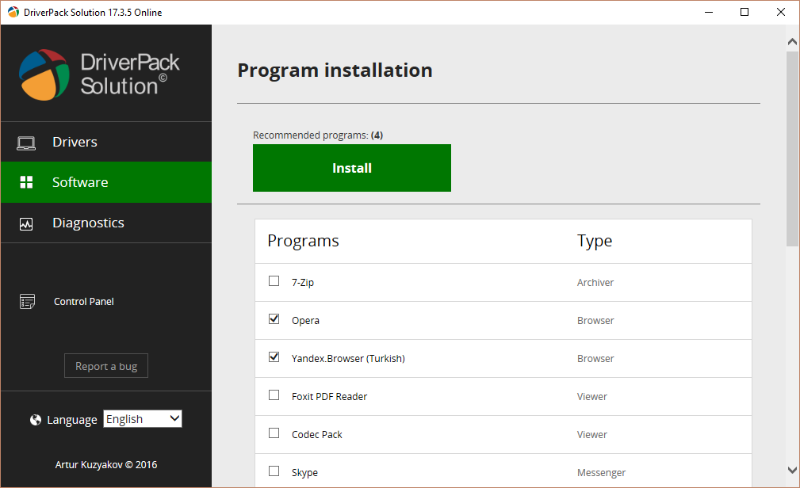The width and height of the screenshot is (800, 488).
Task: Enable the 7-Zip checkbox
Action: click(x=274, y=281)
